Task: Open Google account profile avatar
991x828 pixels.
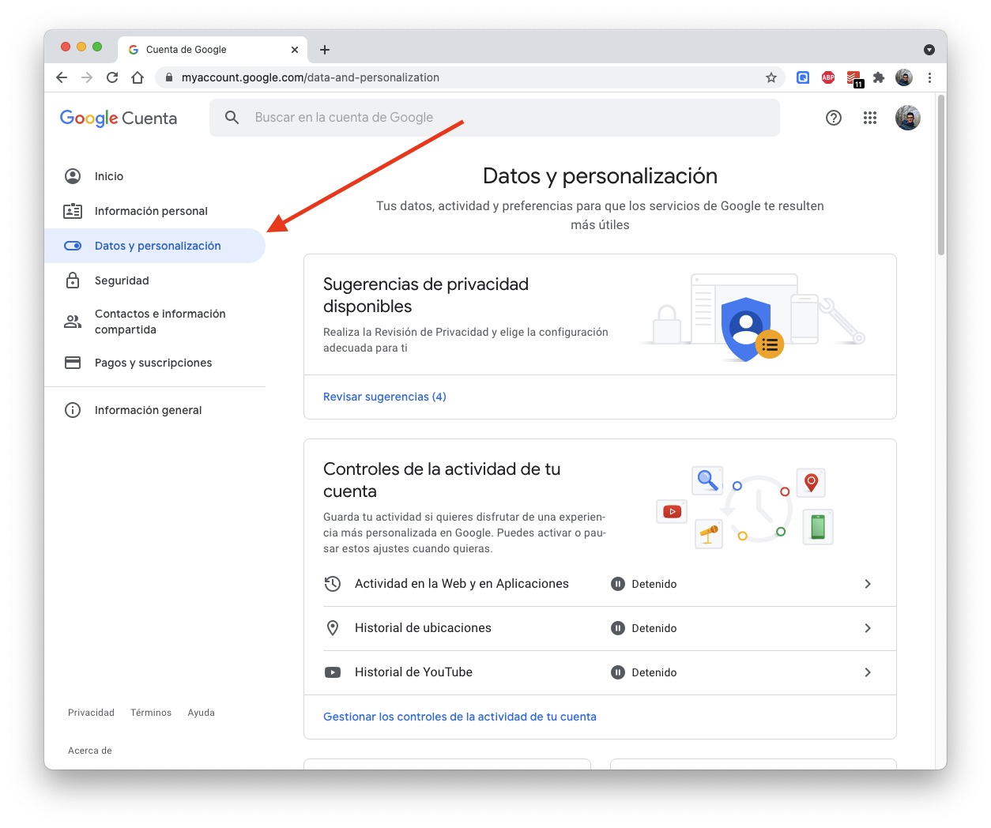Action: click(907, 118)
